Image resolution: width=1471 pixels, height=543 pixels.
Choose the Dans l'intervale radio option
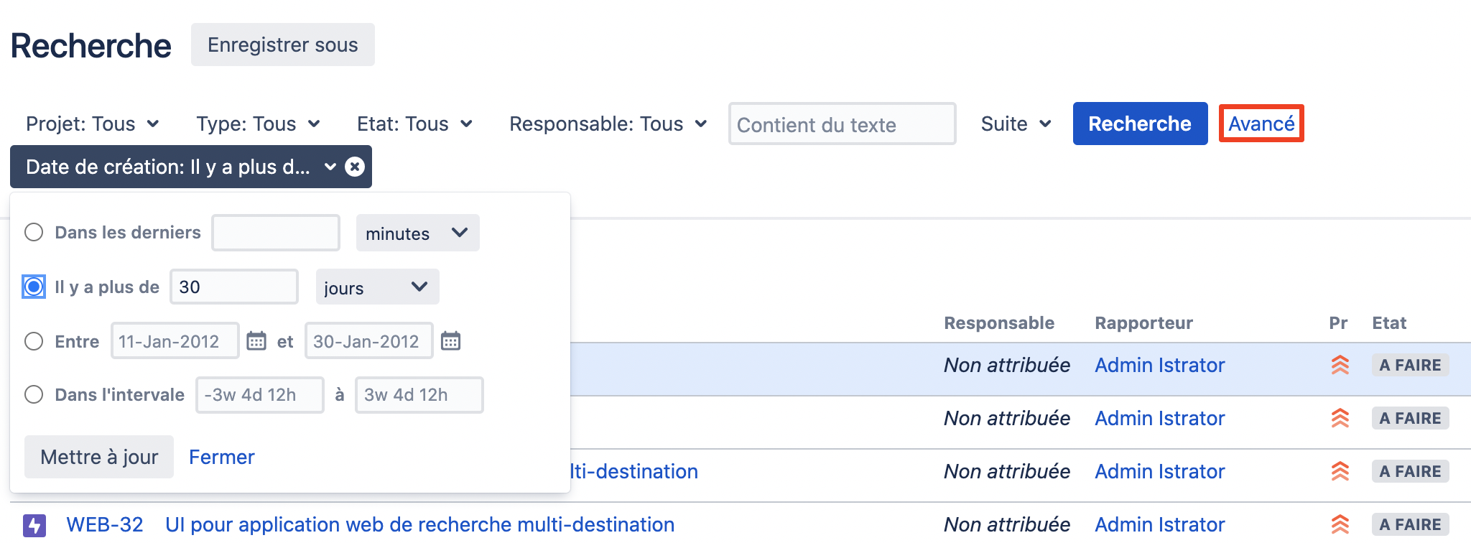[34, 394]
